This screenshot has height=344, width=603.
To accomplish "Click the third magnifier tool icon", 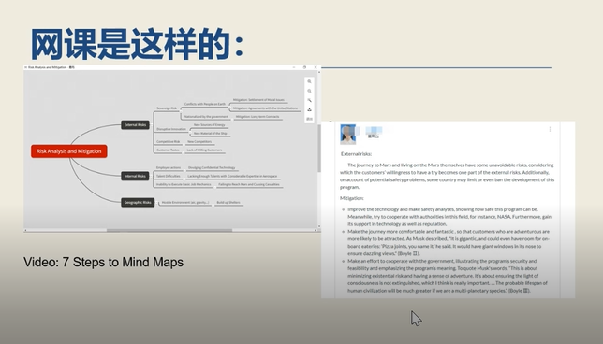I will click(x=309, y=100).
